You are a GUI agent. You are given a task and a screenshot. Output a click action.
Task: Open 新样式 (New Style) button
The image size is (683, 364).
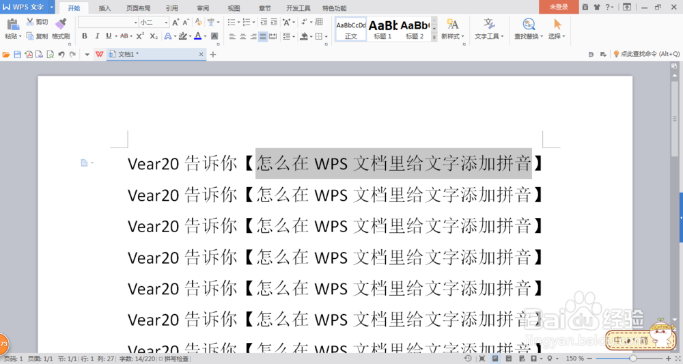tap(453, 29)
